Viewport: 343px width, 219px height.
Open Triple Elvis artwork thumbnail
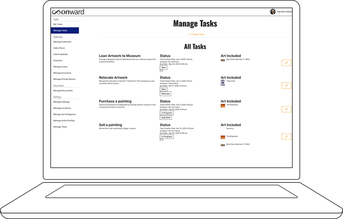223,83
